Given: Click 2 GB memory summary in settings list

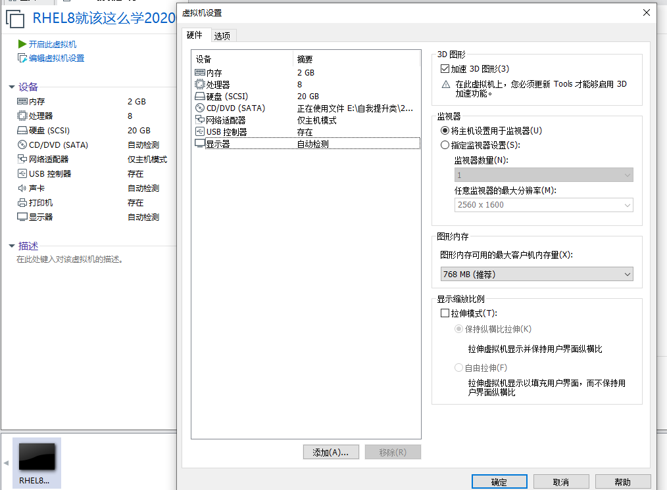Looking at the screenshot, I should coord(306,72).
